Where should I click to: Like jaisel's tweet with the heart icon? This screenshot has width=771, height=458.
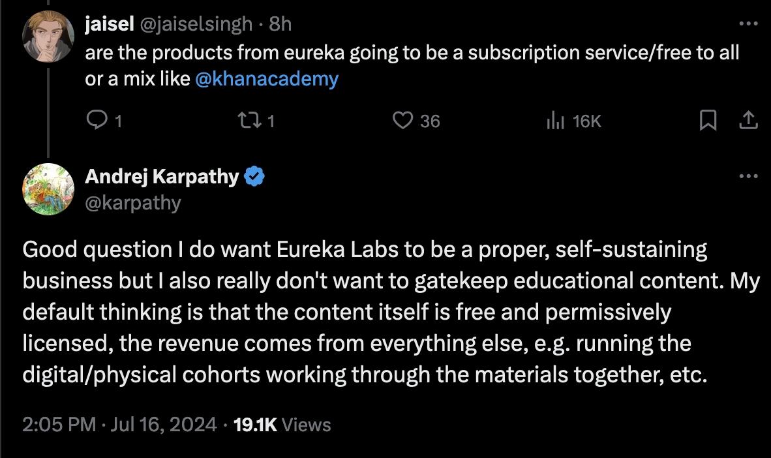click(x=404, y=120)
